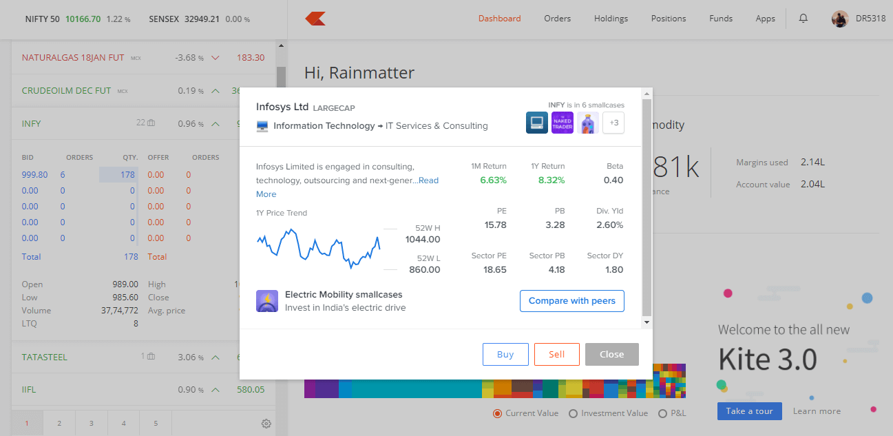Viewport: 893px width, 436px height.
Task: Click the Sell button
Action: click(x=557, y=354)
